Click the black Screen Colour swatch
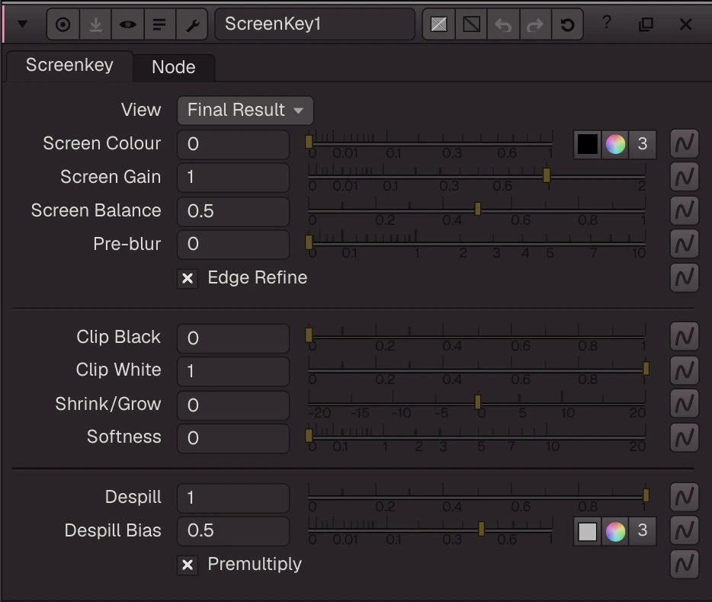The height and width of the screenshot is (602, 712). pyautogui.click(x=587, y=144)
